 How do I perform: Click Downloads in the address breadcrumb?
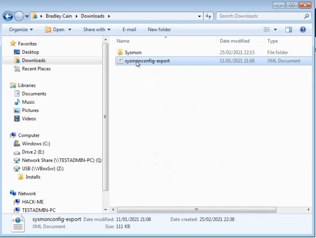[92, 16]
